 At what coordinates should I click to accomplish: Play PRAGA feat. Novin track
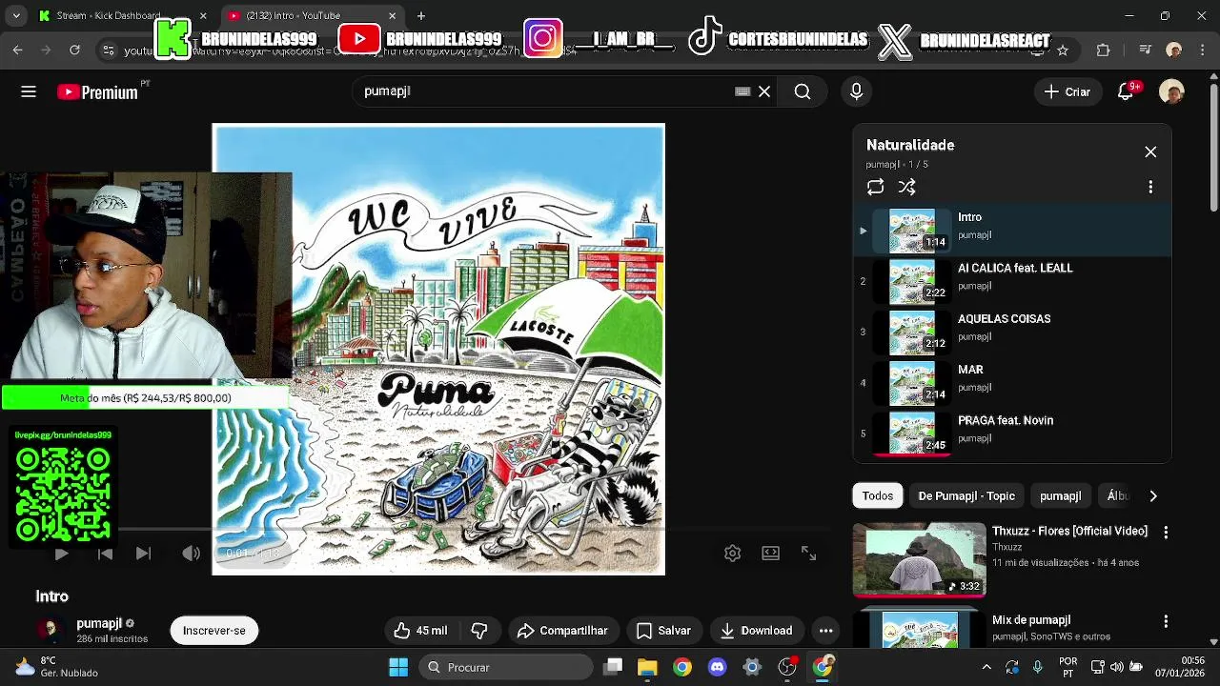pos(1012,433)
